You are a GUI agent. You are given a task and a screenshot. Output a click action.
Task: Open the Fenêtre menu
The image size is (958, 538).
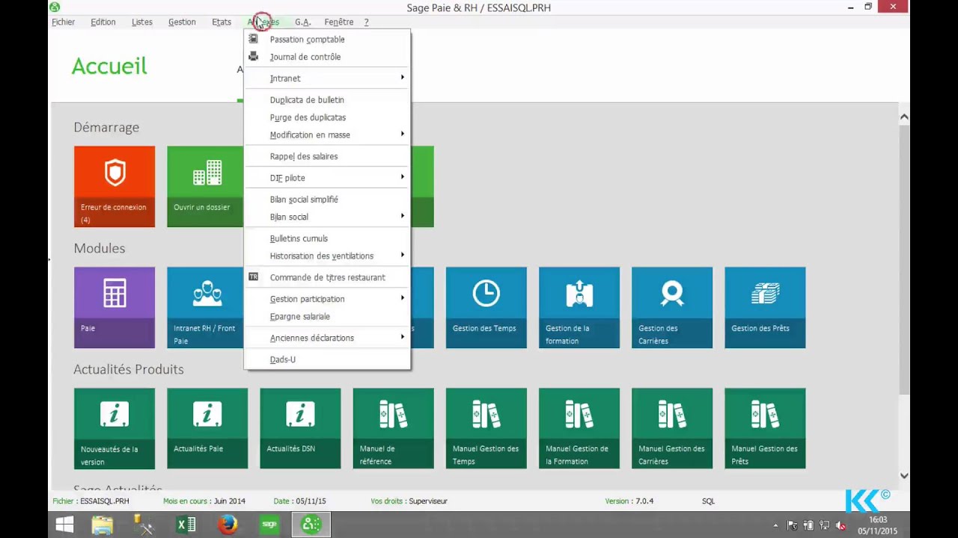[x=339, y=22]
